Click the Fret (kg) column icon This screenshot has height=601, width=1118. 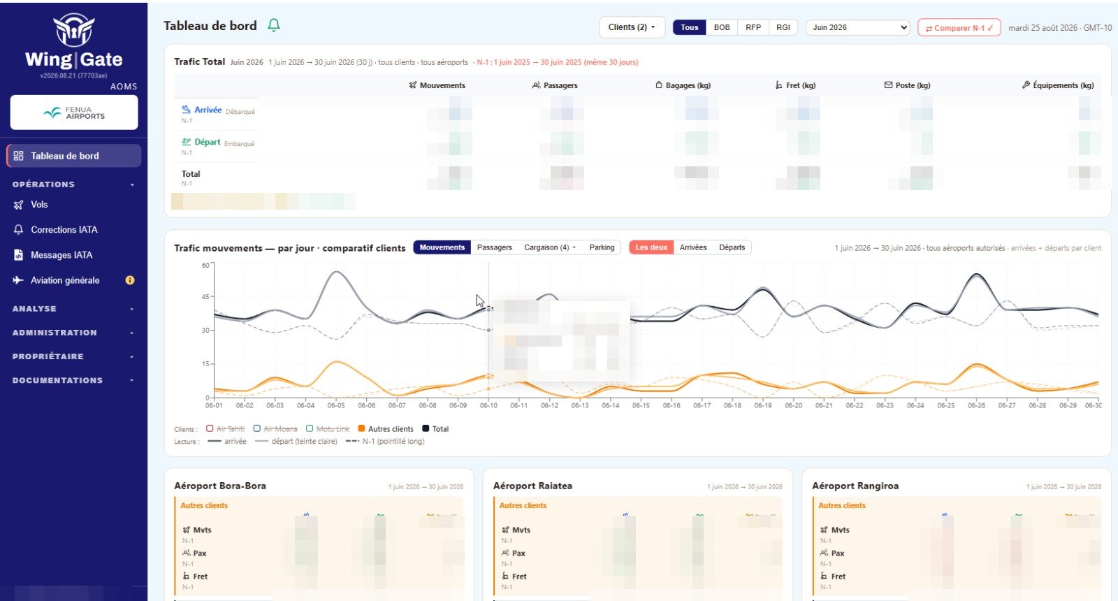[x=778, y=85]
